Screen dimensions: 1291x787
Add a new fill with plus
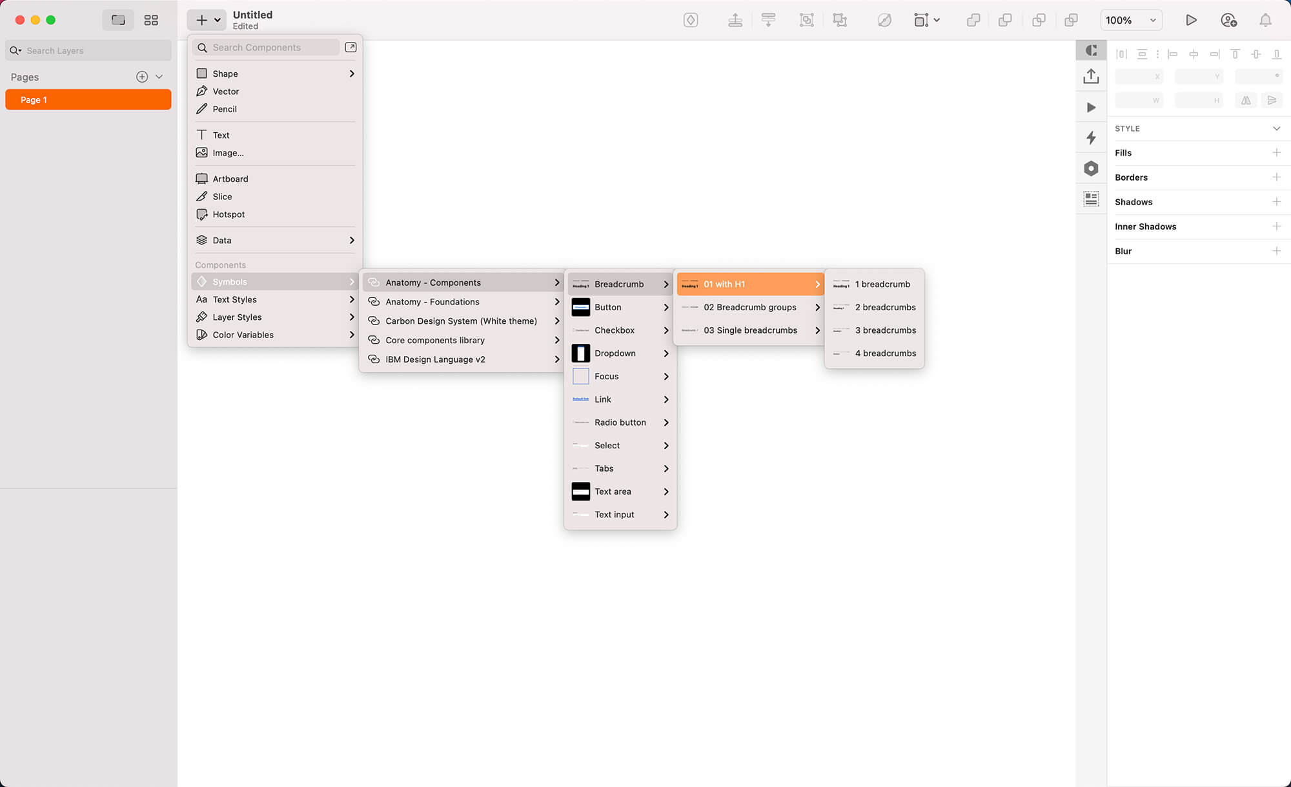1276,153
